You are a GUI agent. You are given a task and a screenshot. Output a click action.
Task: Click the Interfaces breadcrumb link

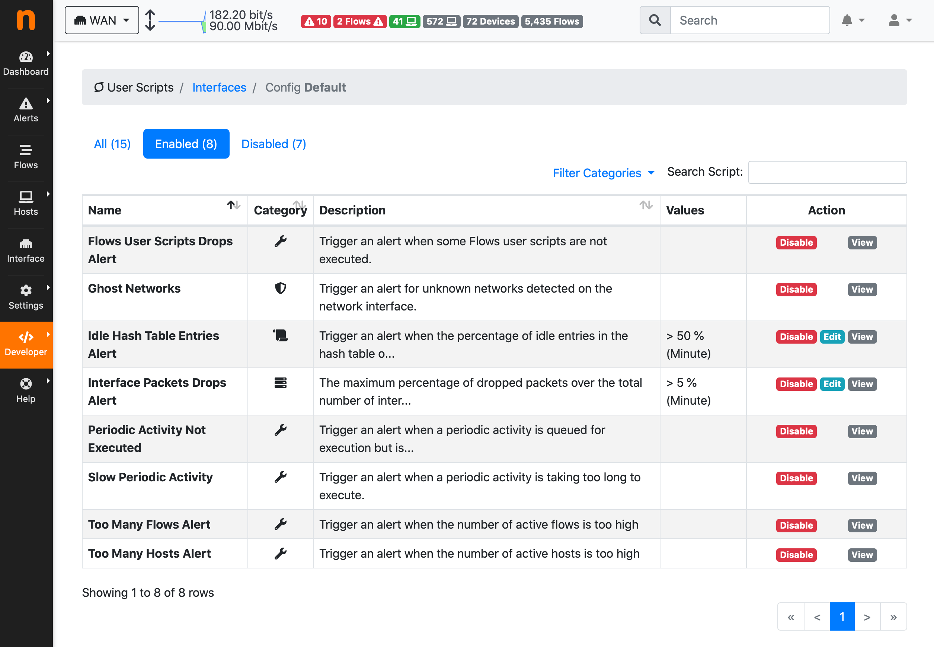[x=219, y=87]
